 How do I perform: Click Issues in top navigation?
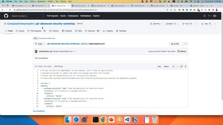click(63, 16)
